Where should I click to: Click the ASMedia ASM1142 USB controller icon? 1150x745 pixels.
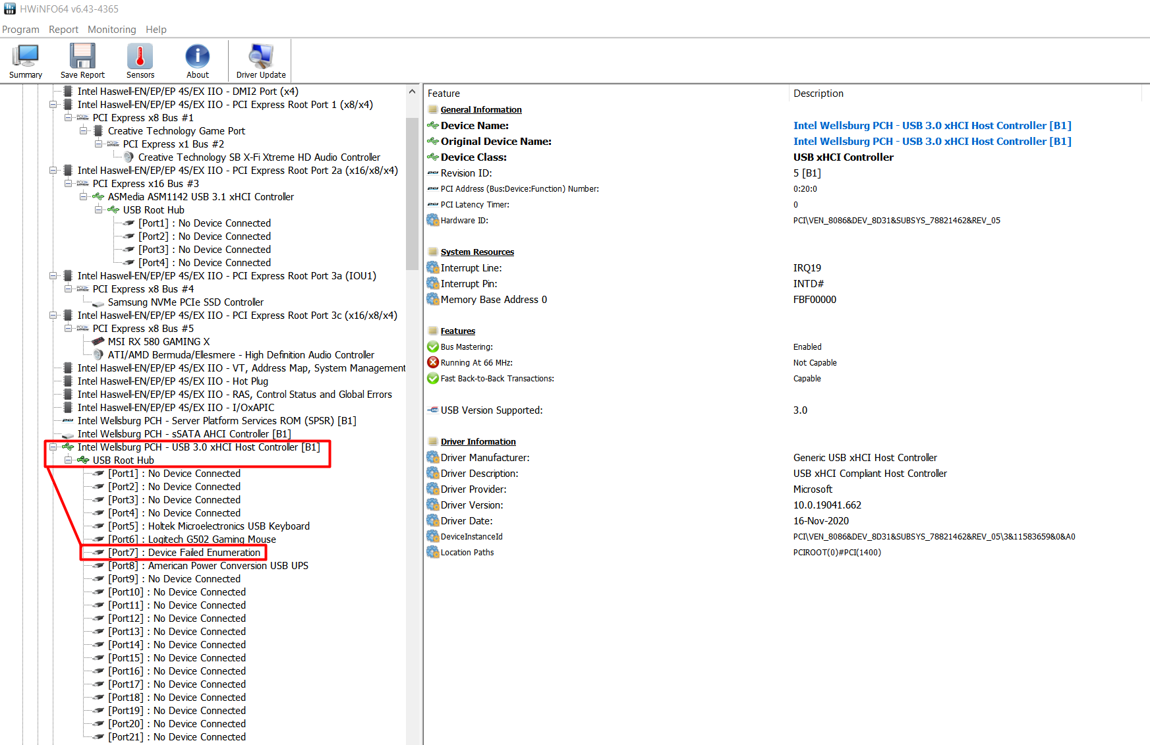98,196
